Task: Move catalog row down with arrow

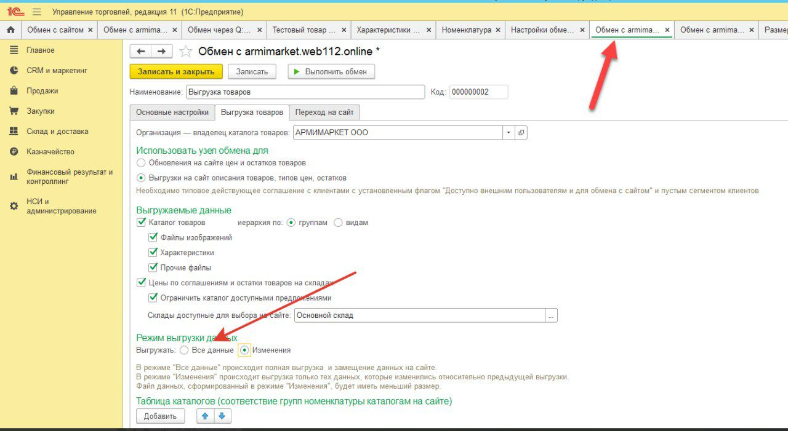Action: (222, 416)
